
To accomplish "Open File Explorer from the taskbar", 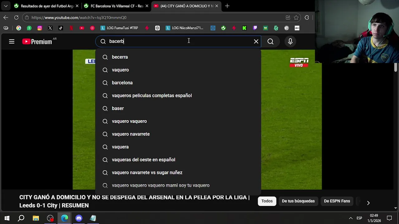I will [36, 218].
